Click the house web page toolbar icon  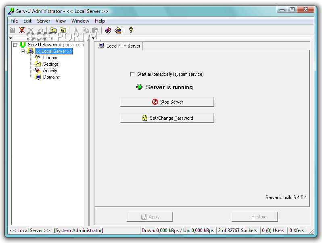coord(118,30)
